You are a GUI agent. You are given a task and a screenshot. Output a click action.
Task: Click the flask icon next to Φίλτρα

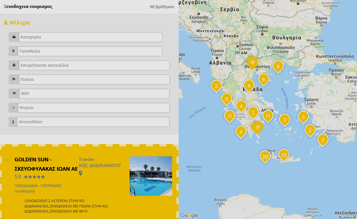(x=6, y=23)
